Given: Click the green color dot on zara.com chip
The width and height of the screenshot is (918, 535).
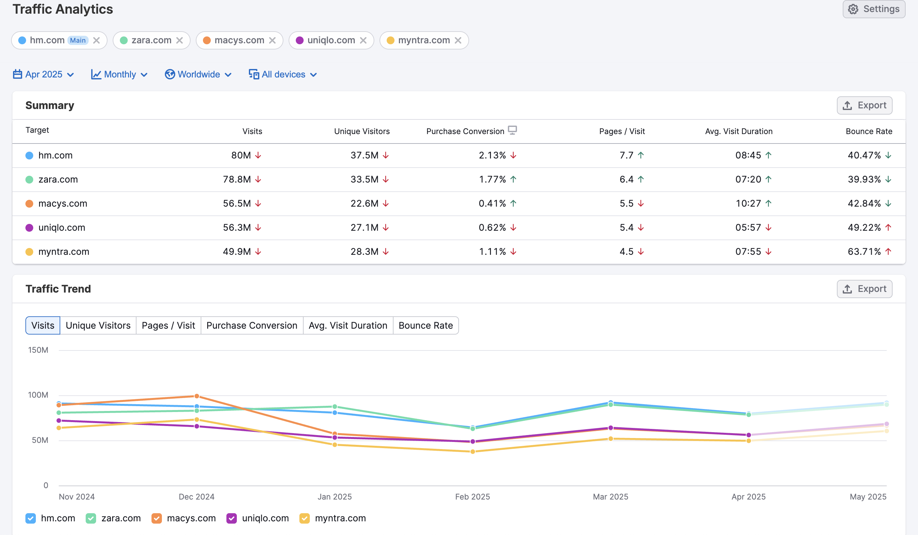Looking at the screenshot, I should pyautogui.click(x=124, y=40).
